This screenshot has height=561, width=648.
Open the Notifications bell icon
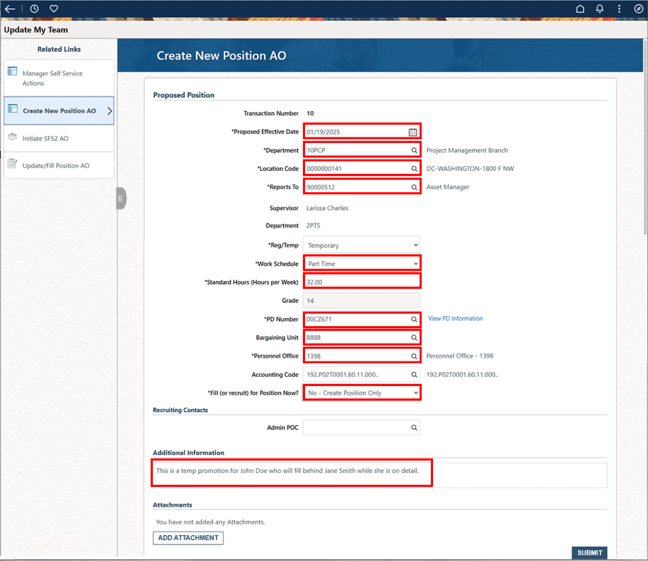(600, 8)
